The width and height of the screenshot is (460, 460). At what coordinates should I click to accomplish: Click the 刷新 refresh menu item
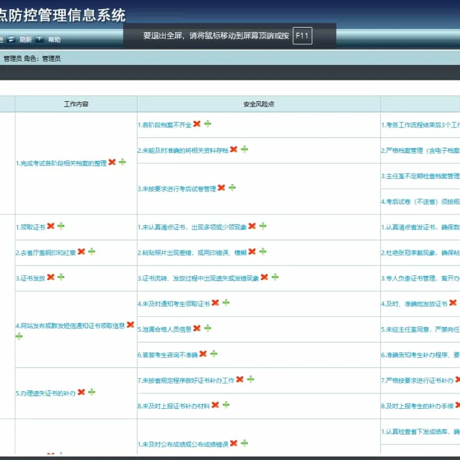tap(26, 40)
